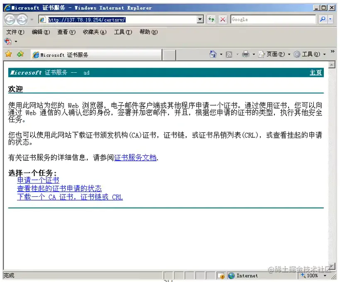Open the 收藏夹(A) menu
The height and width of the screenshot is (282, 340).
(x=95, y=32)
